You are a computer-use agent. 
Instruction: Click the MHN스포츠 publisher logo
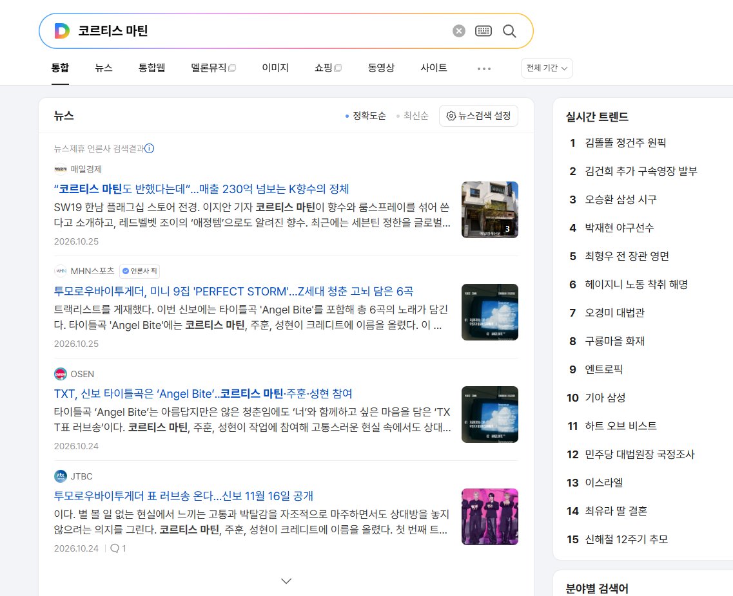tap(61, 271)
